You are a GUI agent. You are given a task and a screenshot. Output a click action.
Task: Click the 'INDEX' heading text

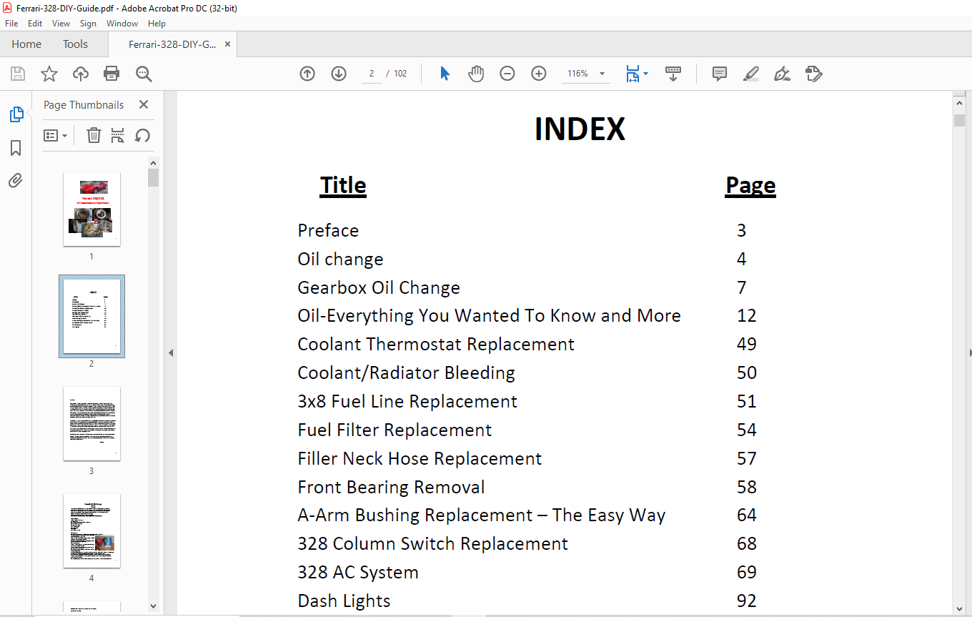click(580, 129)
